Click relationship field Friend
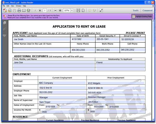This screenshot has width=156, height=124. coord(120,62)
